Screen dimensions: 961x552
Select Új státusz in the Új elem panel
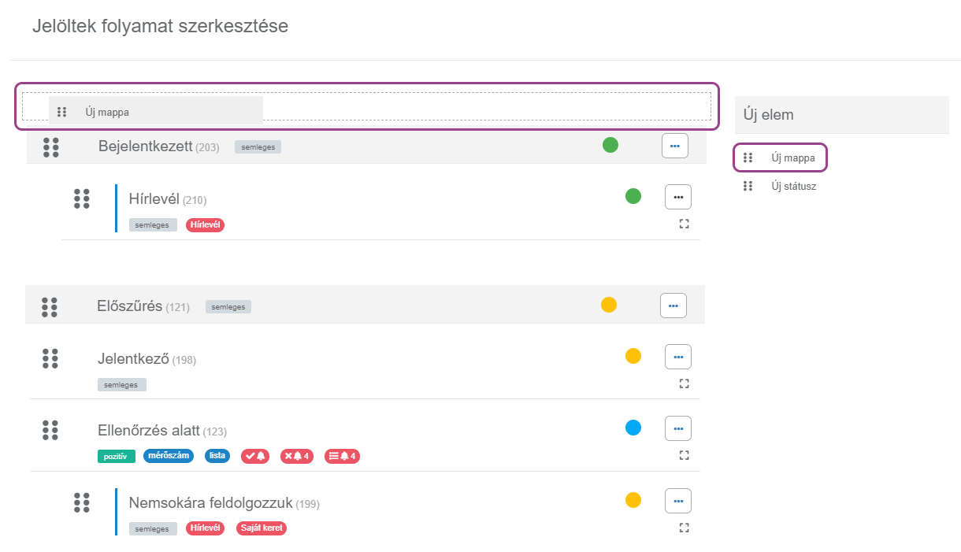click(x=793, y=187)
